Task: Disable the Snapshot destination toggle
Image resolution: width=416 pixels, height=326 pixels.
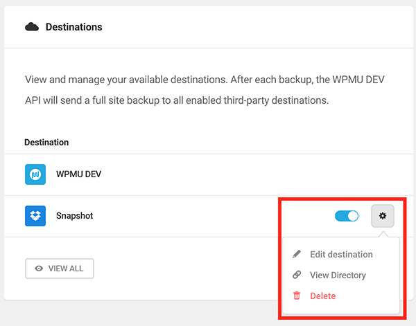Action: 347,216
